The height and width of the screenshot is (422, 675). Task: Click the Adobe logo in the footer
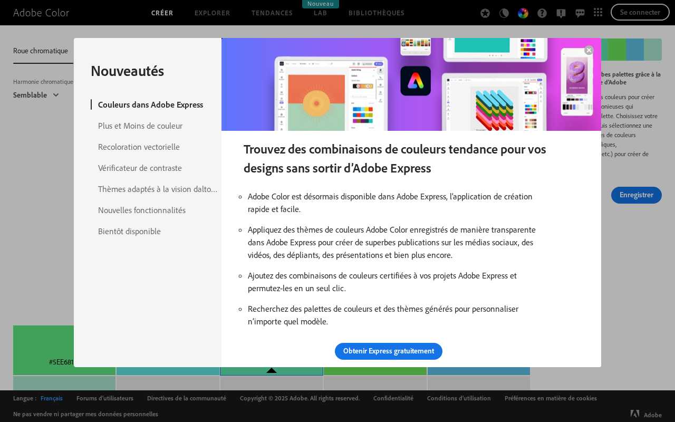[x=635, y=415]
